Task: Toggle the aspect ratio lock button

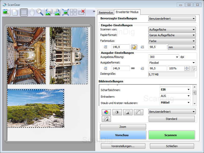Action: 134,47
